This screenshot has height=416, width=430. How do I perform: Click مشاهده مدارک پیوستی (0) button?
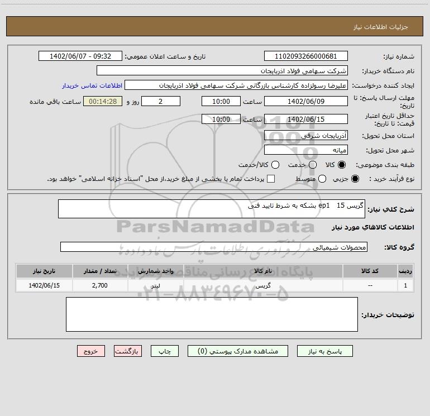point(238,351)
